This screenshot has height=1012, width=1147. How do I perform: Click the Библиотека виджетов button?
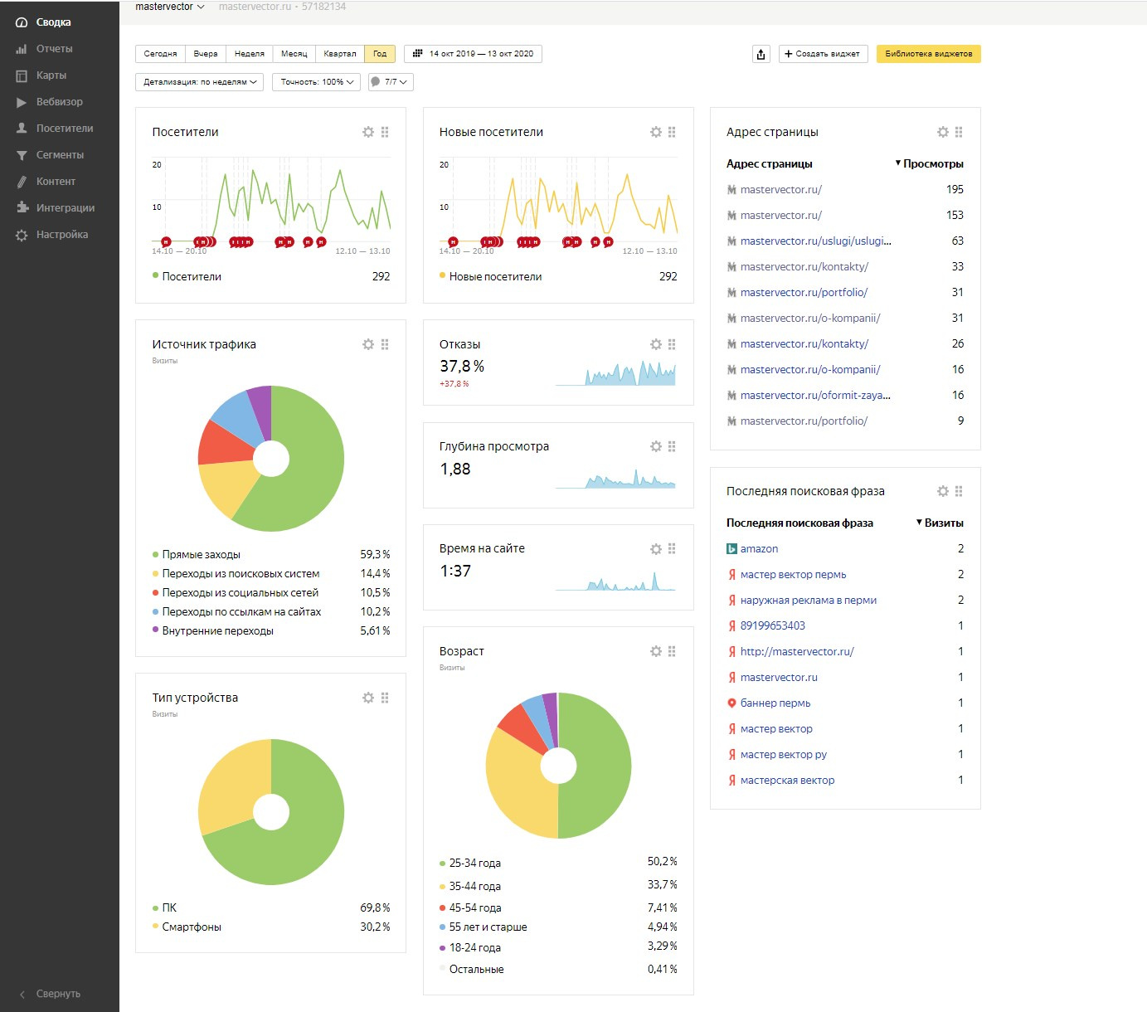coord(928,54)
